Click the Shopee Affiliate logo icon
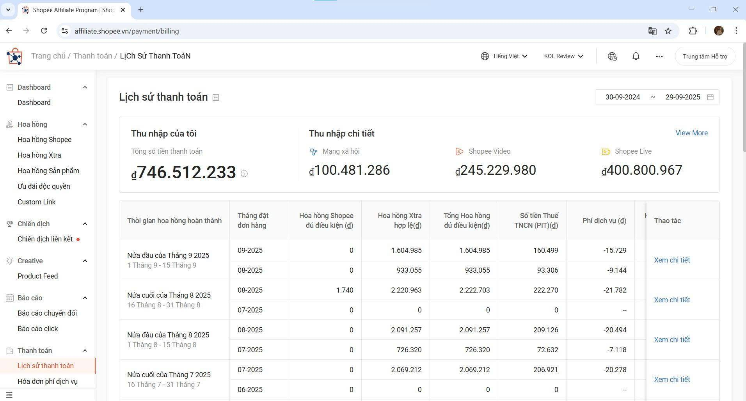Viewport: 746px width, 401px height. pos(14,56)
